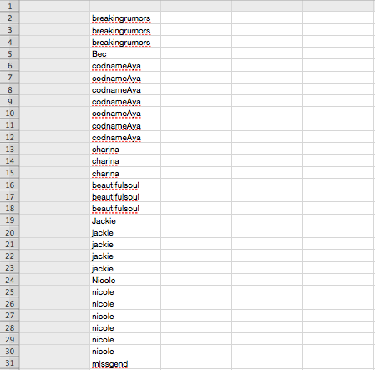Click the capitalized Nicole cell
Image resolution: width=375 pixels, height=370 pixels.
125,280
